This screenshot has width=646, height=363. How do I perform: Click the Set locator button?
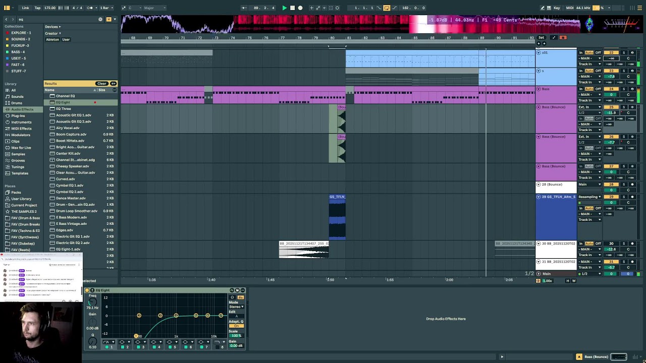tap(541, 38)
